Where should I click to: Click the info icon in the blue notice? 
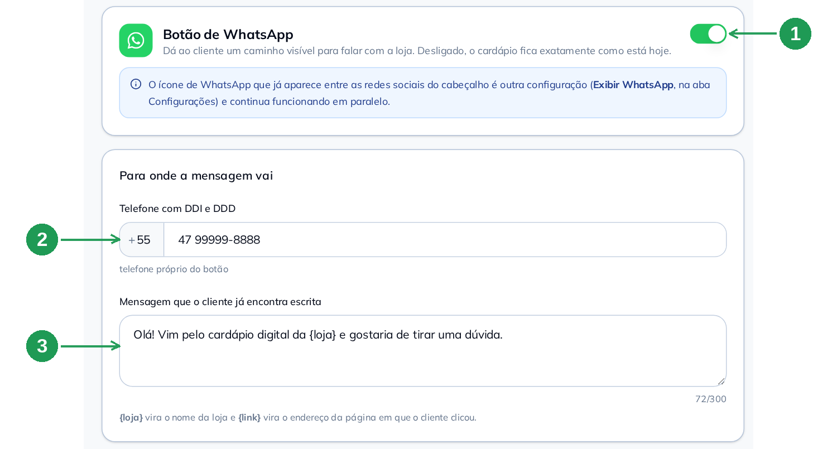tap(136, 84)
